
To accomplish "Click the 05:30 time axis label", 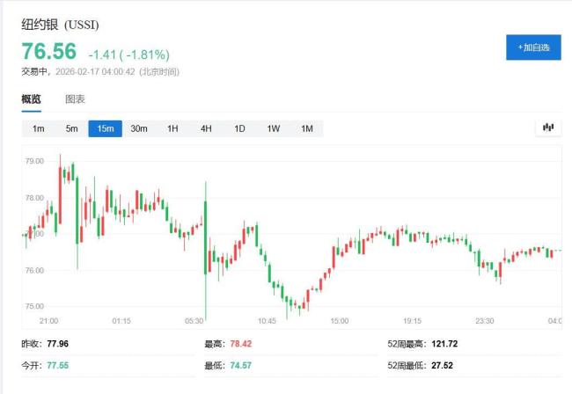I will click(194, 321).
